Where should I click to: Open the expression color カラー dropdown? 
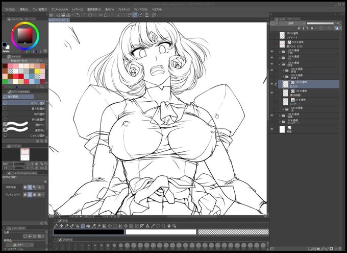point(19,245)
